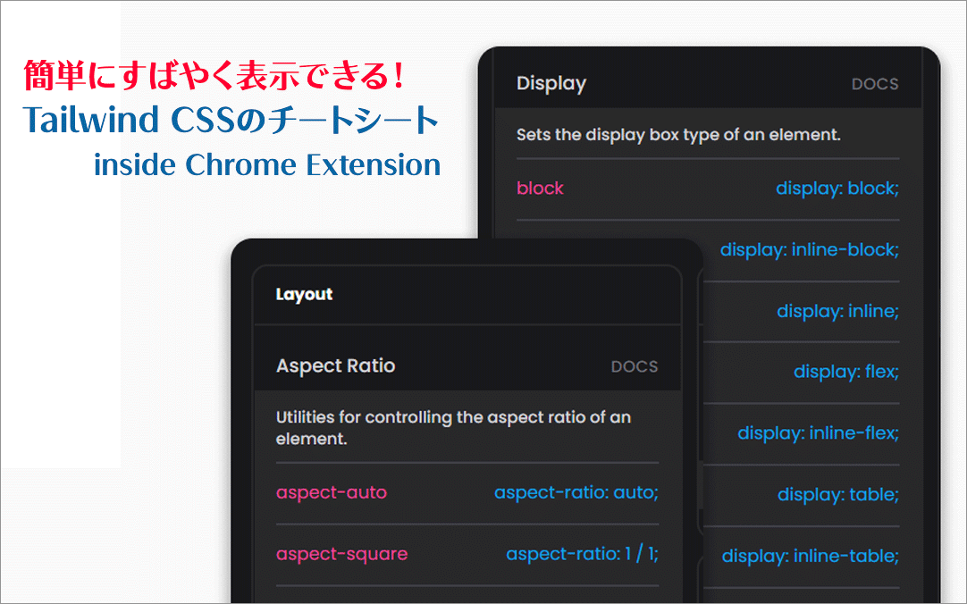
Task: Click the 'Sets the display box type' description
Action: tap(678, 135)
